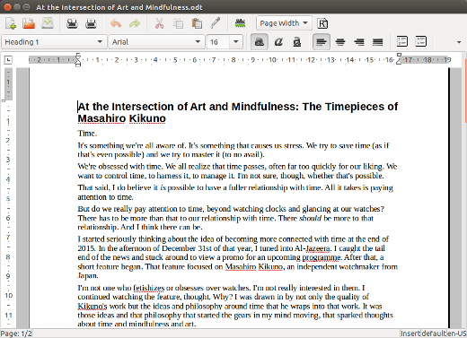
Task: Save the document with the download-arrow icon
Action: (48, 23)
